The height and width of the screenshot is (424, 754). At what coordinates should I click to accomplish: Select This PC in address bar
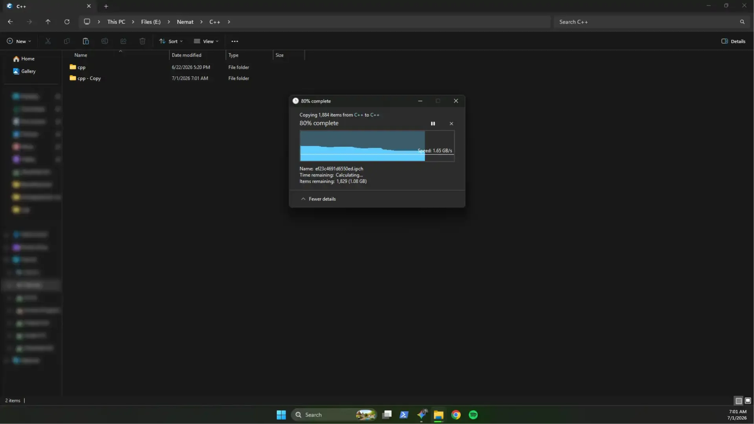[116, 22]
